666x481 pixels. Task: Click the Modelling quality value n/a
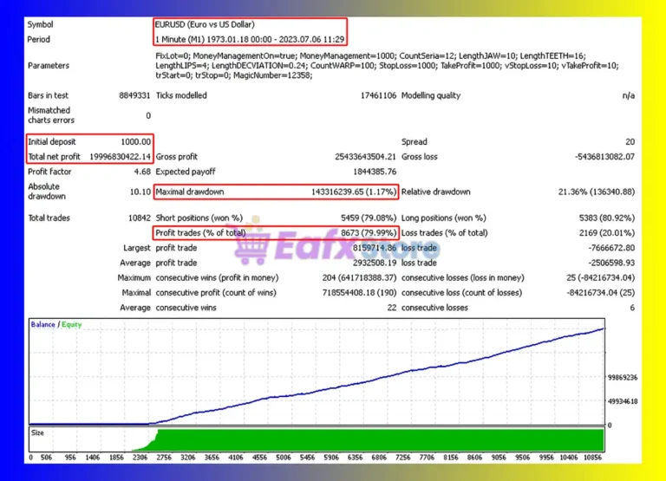tap(628, 95)
